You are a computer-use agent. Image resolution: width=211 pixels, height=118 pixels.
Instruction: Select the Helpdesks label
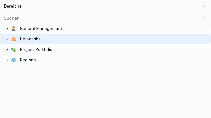[x=30, y=39]
